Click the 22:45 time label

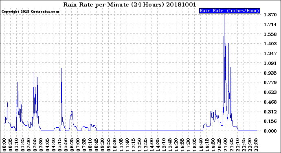(x=244, y=145)
